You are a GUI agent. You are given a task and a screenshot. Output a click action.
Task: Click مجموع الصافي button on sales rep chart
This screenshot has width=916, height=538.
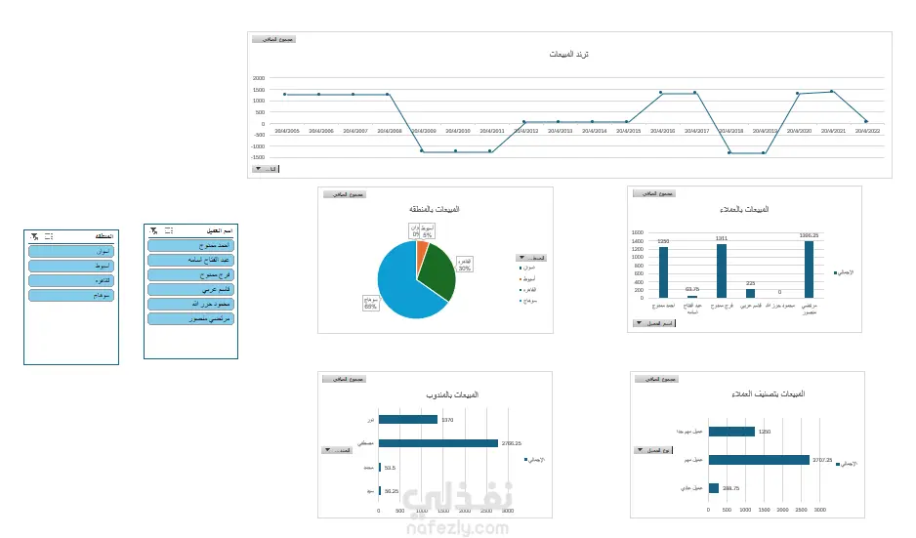[x=344, y=379]
